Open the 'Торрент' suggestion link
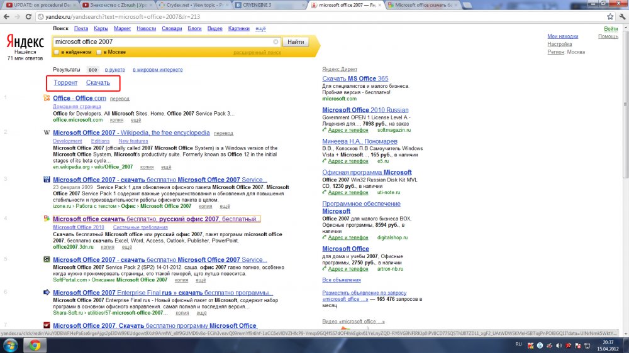This screenshot has height=353, width=629. click(65, 82)
